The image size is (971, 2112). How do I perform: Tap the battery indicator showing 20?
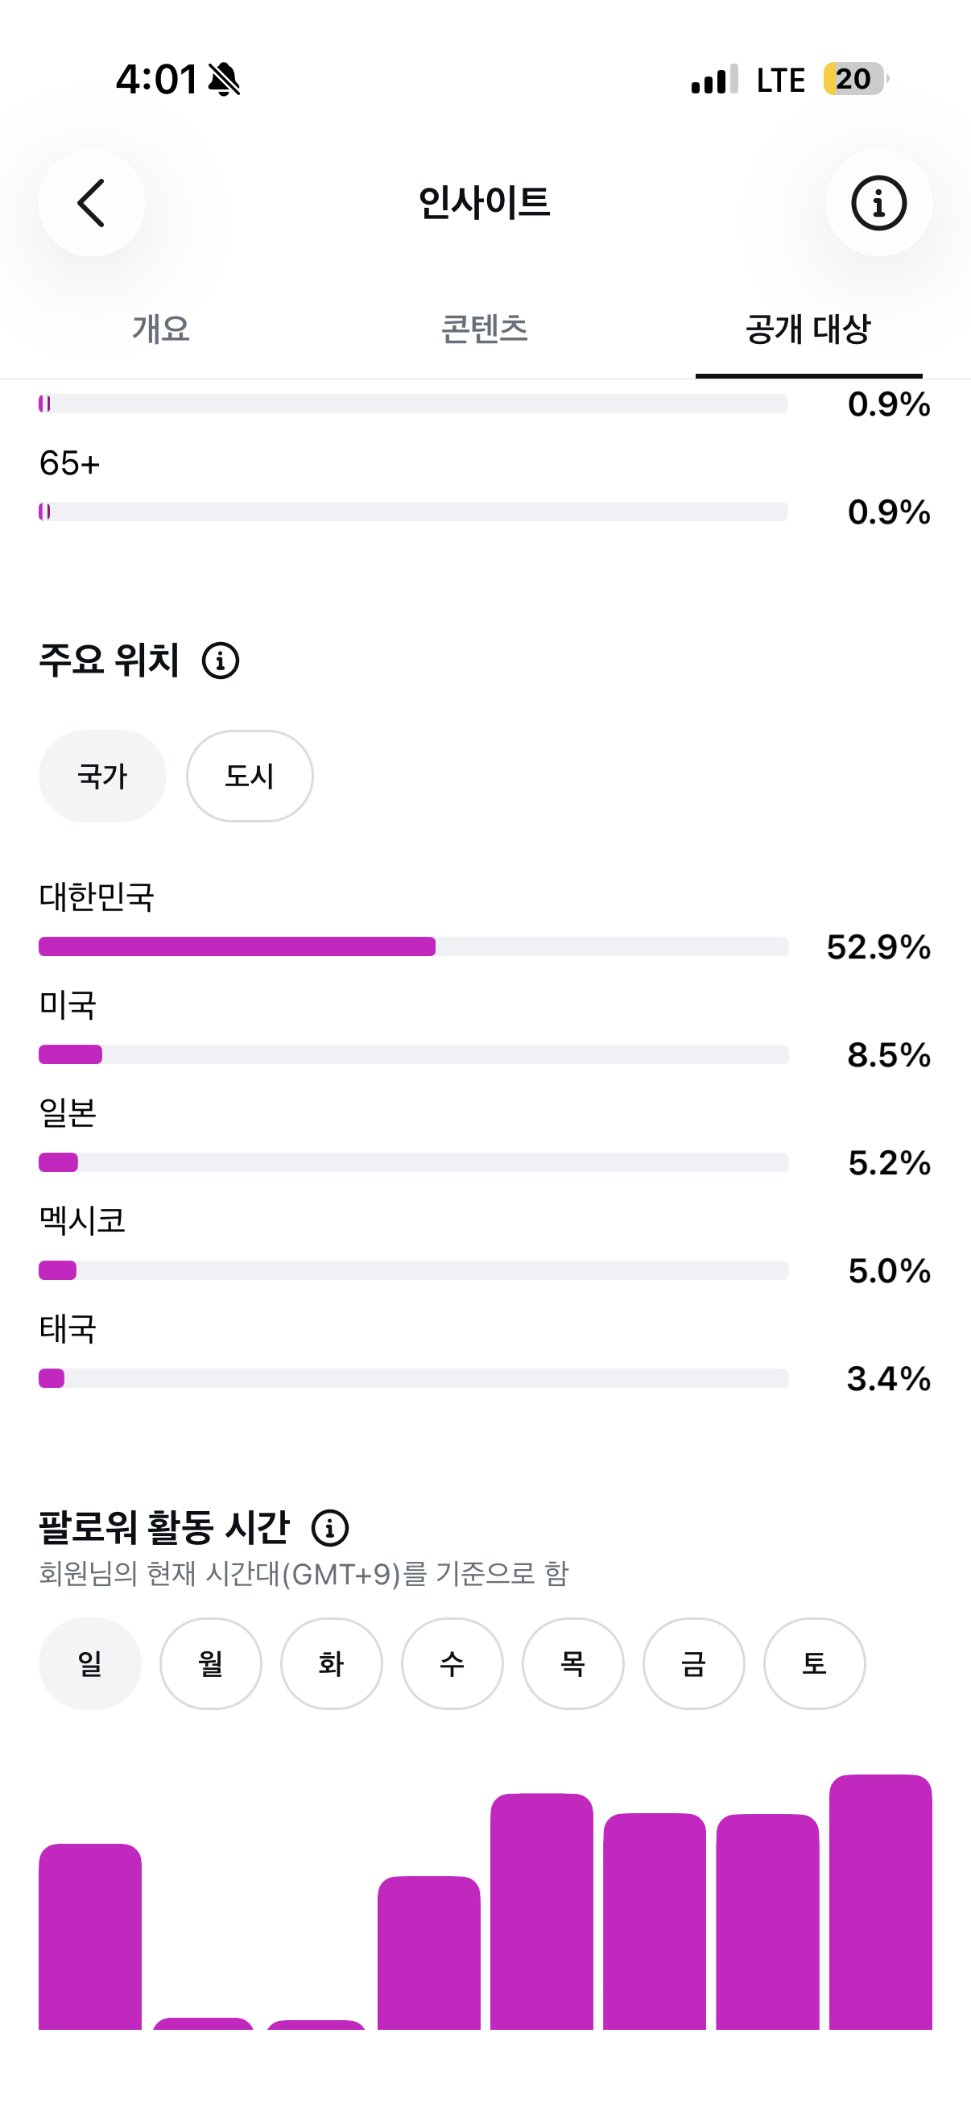pos(856,80)
